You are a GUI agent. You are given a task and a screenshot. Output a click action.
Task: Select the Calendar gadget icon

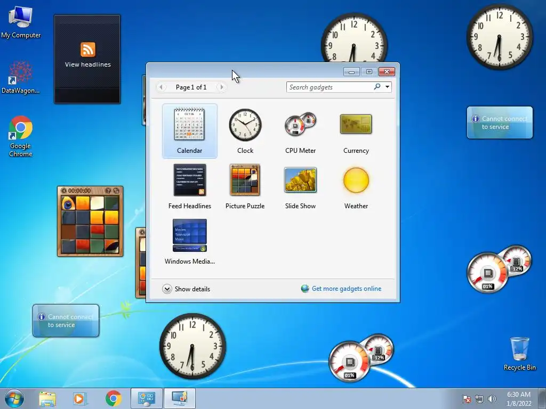coord(189,124)
